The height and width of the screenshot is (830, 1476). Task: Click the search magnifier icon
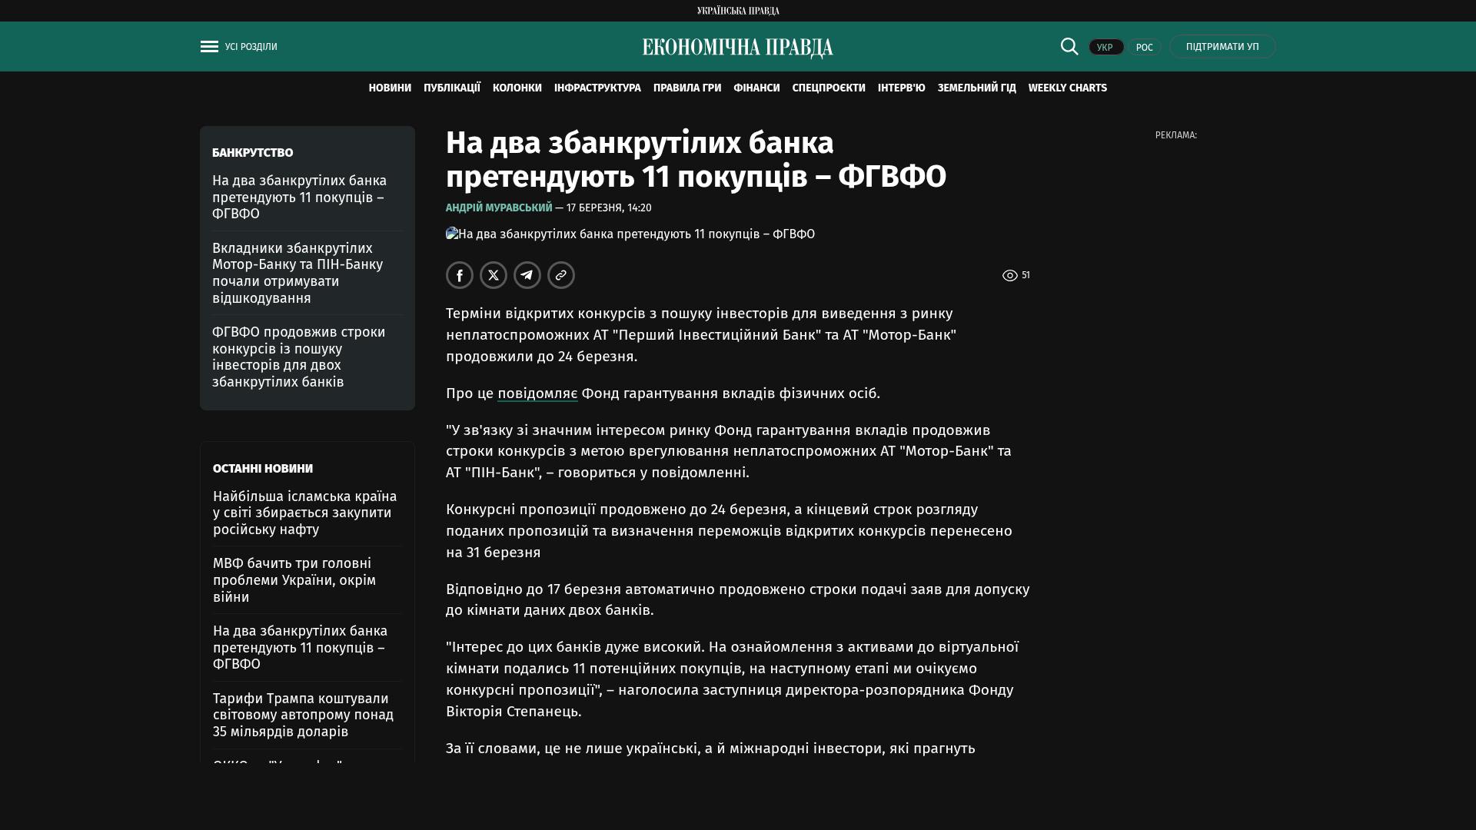[x=1069, y=47]
